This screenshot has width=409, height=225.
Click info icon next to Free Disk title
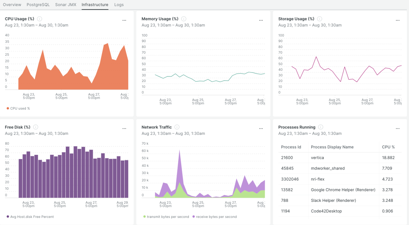click(36, 127)
